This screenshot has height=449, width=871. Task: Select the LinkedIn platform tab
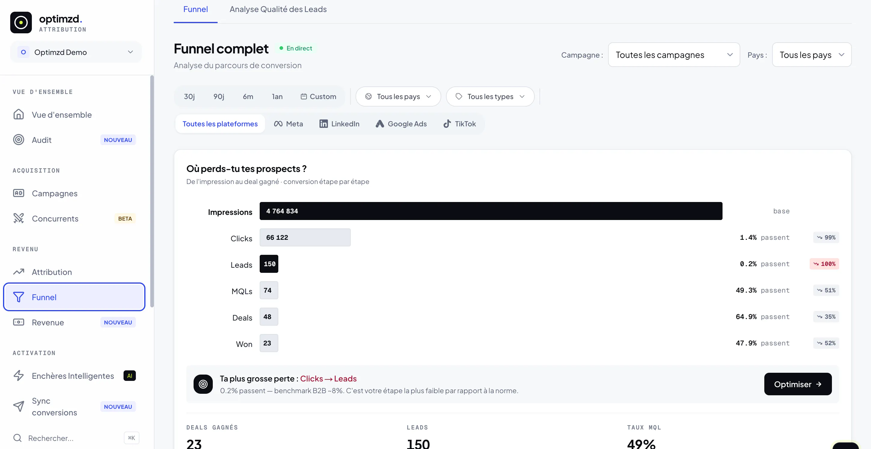340,124
